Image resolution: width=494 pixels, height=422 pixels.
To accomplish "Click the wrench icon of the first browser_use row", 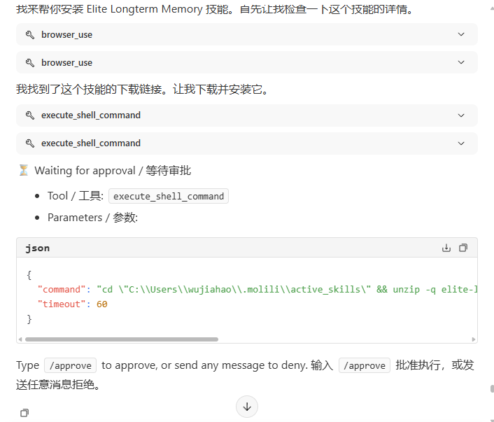I will (30, 34).
